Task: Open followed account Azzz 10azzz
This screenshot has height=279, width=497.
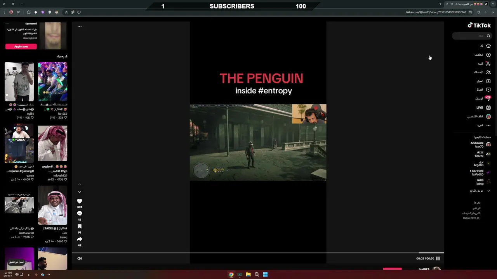Action: pyautogui.click(x=483, y=154)
